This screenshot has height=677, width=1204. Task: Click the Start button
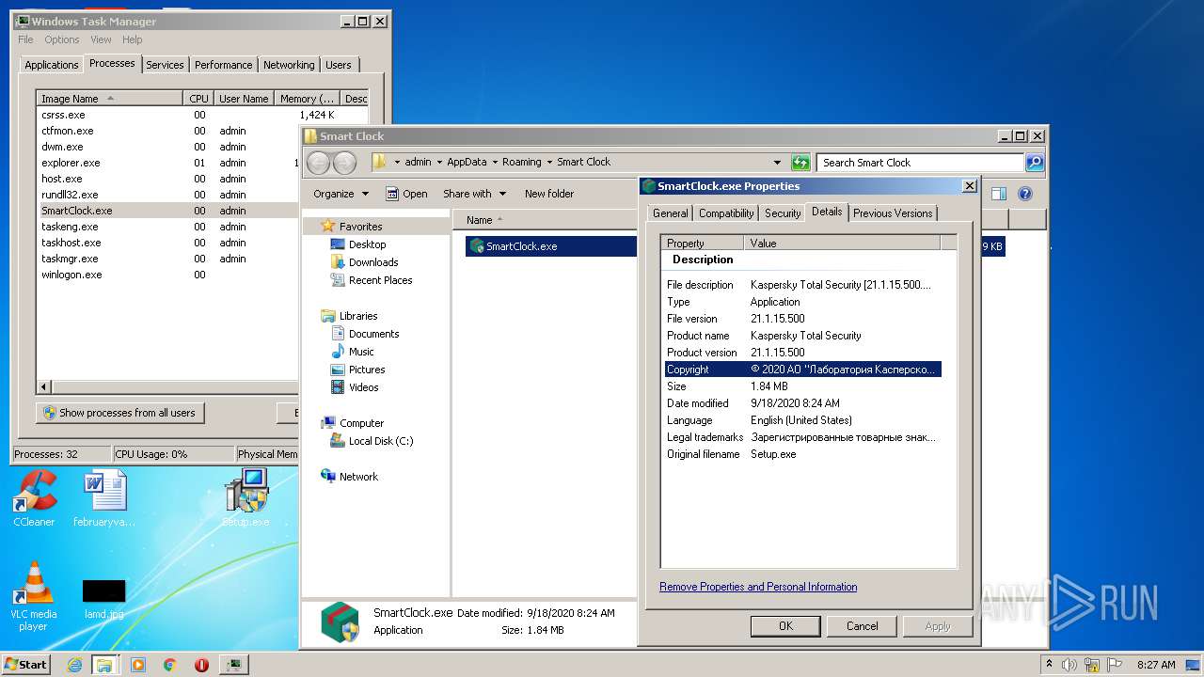pyautogui.click(x=26, y=665)
